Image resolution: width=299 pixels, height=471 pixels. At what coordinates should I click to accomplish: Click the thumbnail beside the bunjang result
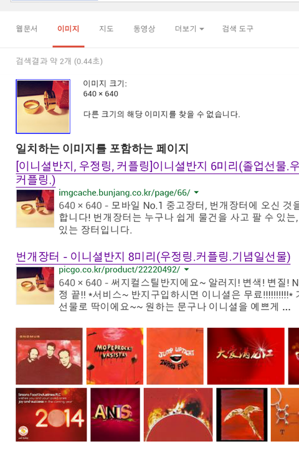tap(35, 209)
